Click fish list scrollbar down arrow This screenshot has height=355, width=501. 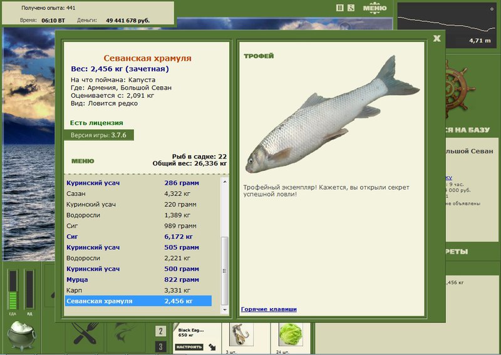[225, 310]
